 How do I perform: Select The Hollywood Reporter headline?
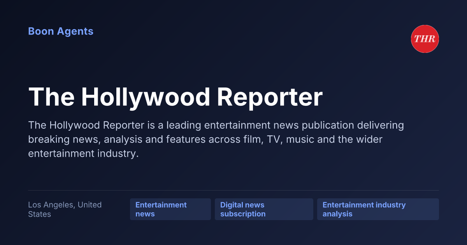(x=176, y=97)
